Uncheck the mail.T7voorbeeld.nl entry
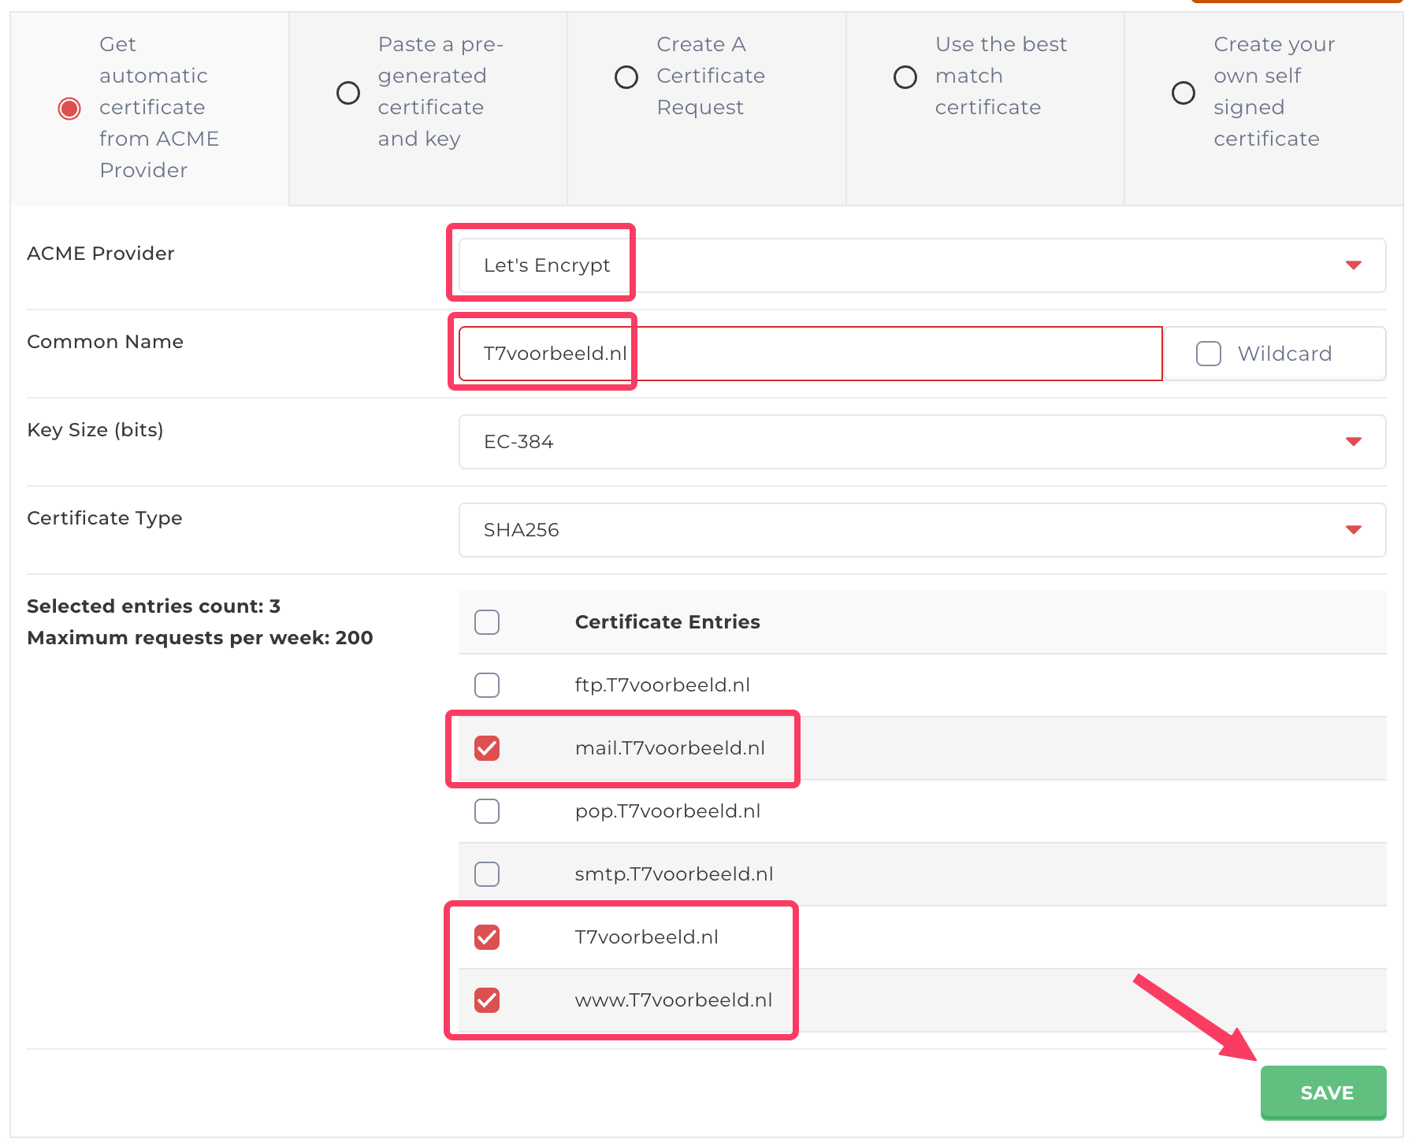This screenshot has height=1142, width=1412. point(487,748)
